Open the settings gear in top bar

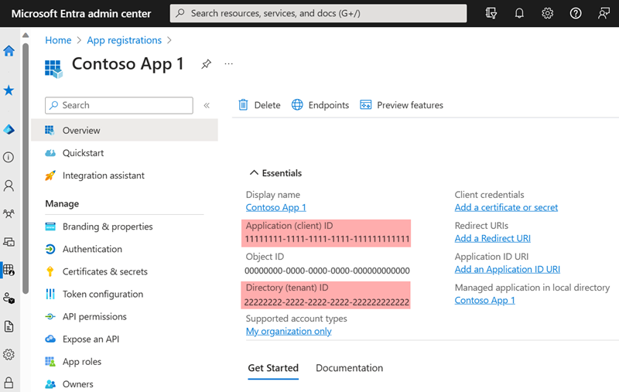547,13
